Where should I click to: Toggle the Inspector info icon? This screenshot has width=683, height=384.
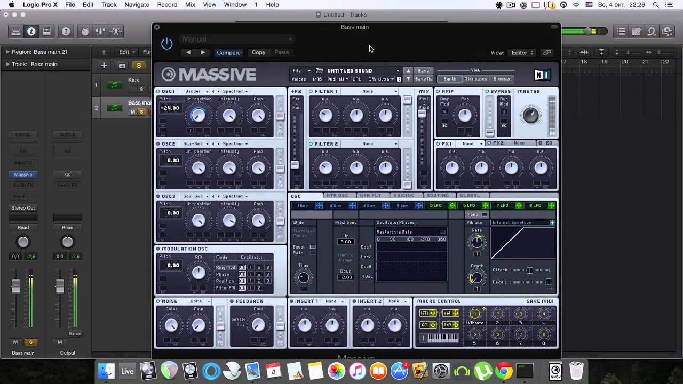(31, 31)
